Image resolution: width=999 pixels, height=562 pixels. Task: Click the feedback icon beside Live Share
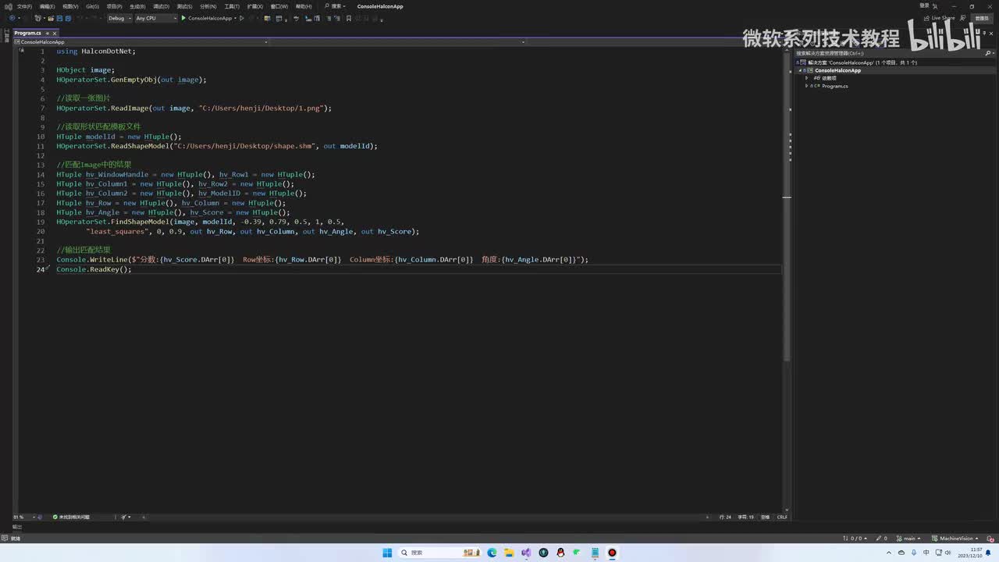[963, 18]
